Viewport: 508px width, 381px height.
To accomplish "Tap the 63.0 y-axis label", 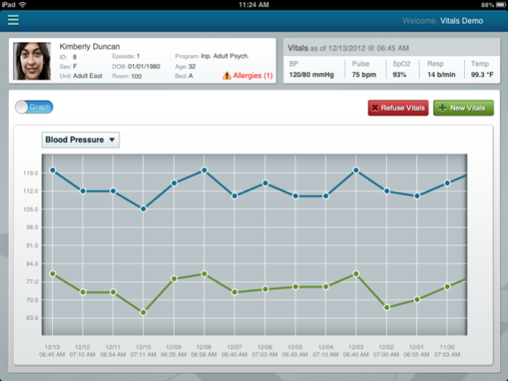I will coord(32,318).
